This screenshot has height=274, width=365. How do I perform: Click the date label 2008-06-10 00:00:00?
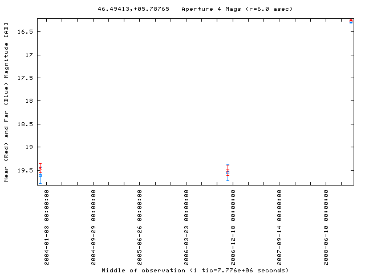(x=326, y=227)
